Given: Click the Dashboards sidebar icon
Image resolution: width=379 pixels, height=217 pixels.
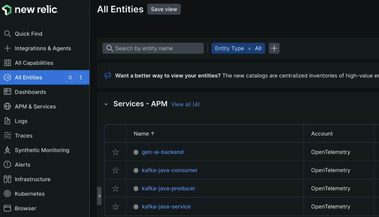Looking at the screenshot, I should point(8,92).
